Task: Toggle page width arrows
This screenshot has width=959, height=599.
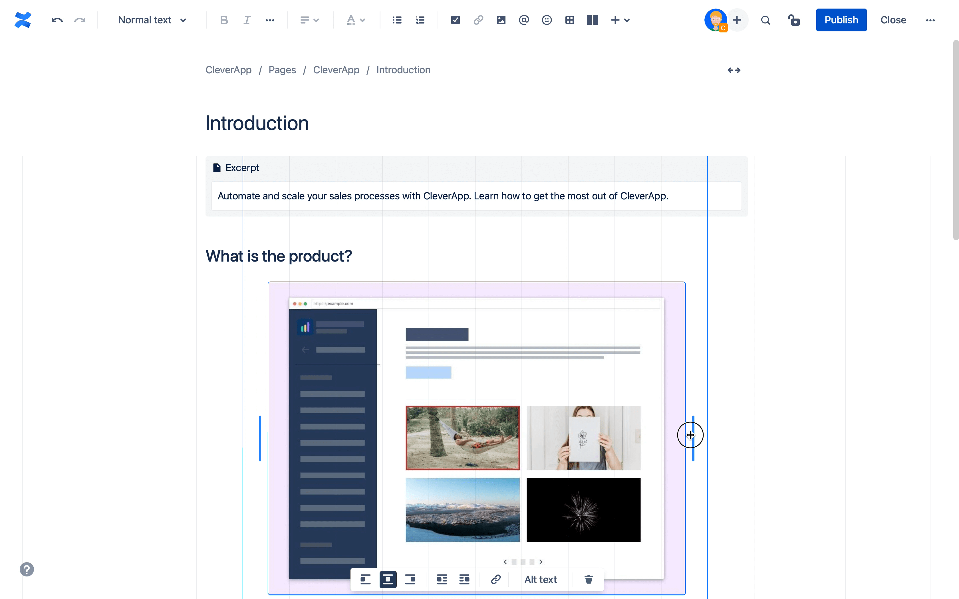Action: click(734, 70)
